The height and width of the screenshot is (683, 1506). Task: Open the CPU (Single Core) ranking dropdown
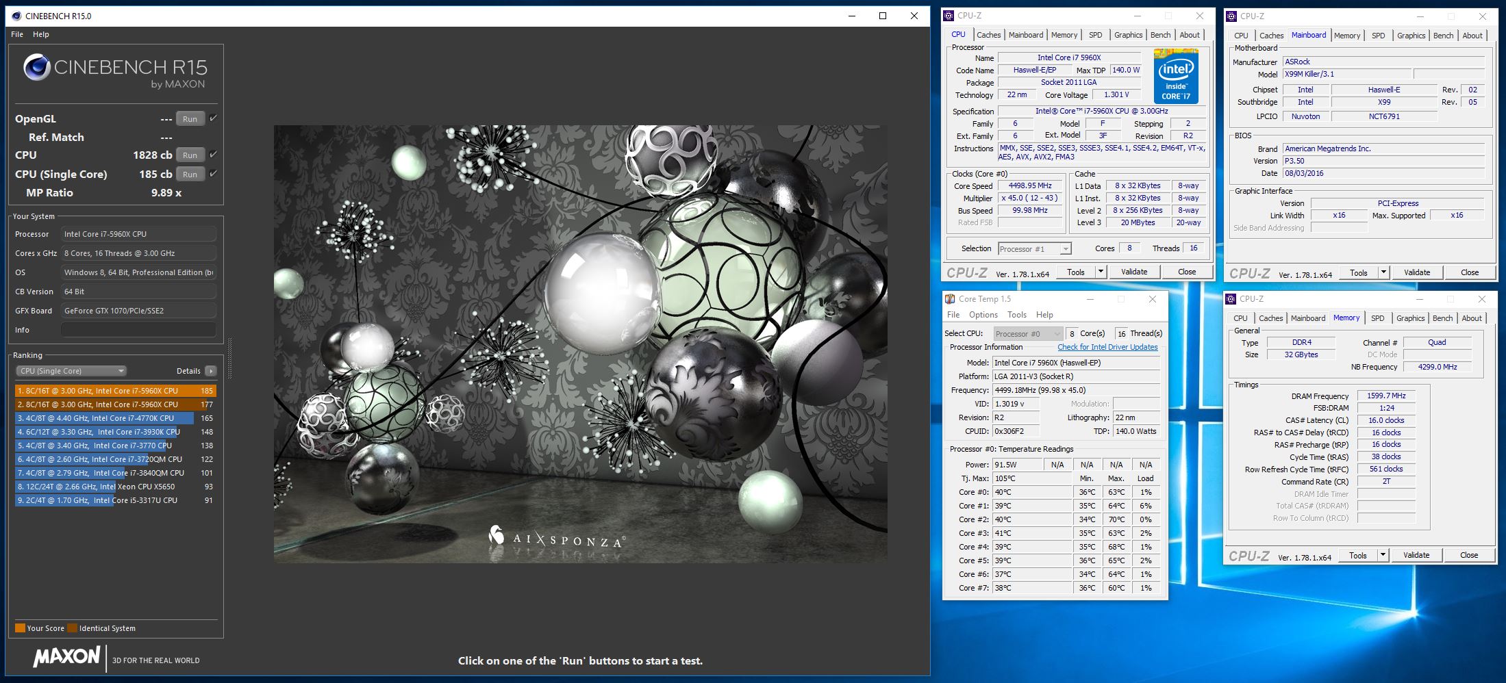pyautogui.click(x=71, y=371)
